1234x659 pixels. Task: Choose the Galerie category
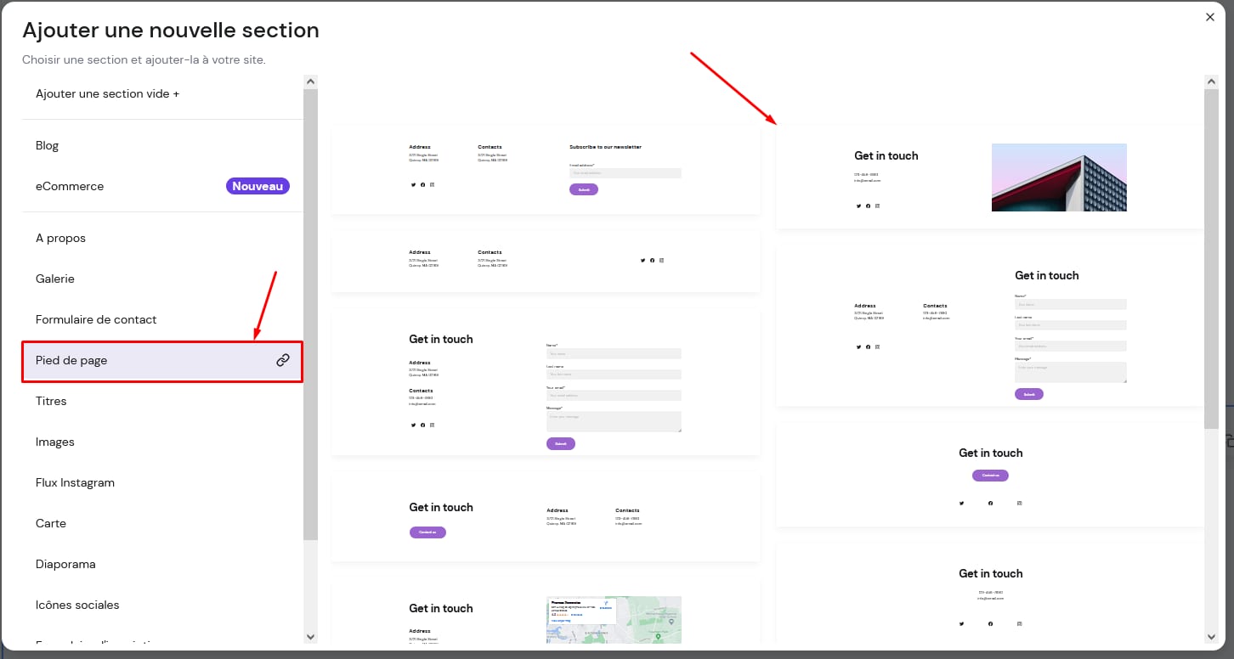(55, 279)
